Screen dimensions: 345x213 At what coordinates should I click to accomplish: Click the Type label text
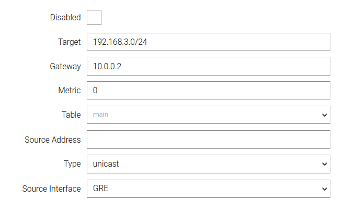click(x=72, y=164)
